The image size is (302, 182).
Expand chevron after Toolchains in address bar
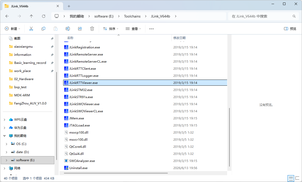point(146,16)
